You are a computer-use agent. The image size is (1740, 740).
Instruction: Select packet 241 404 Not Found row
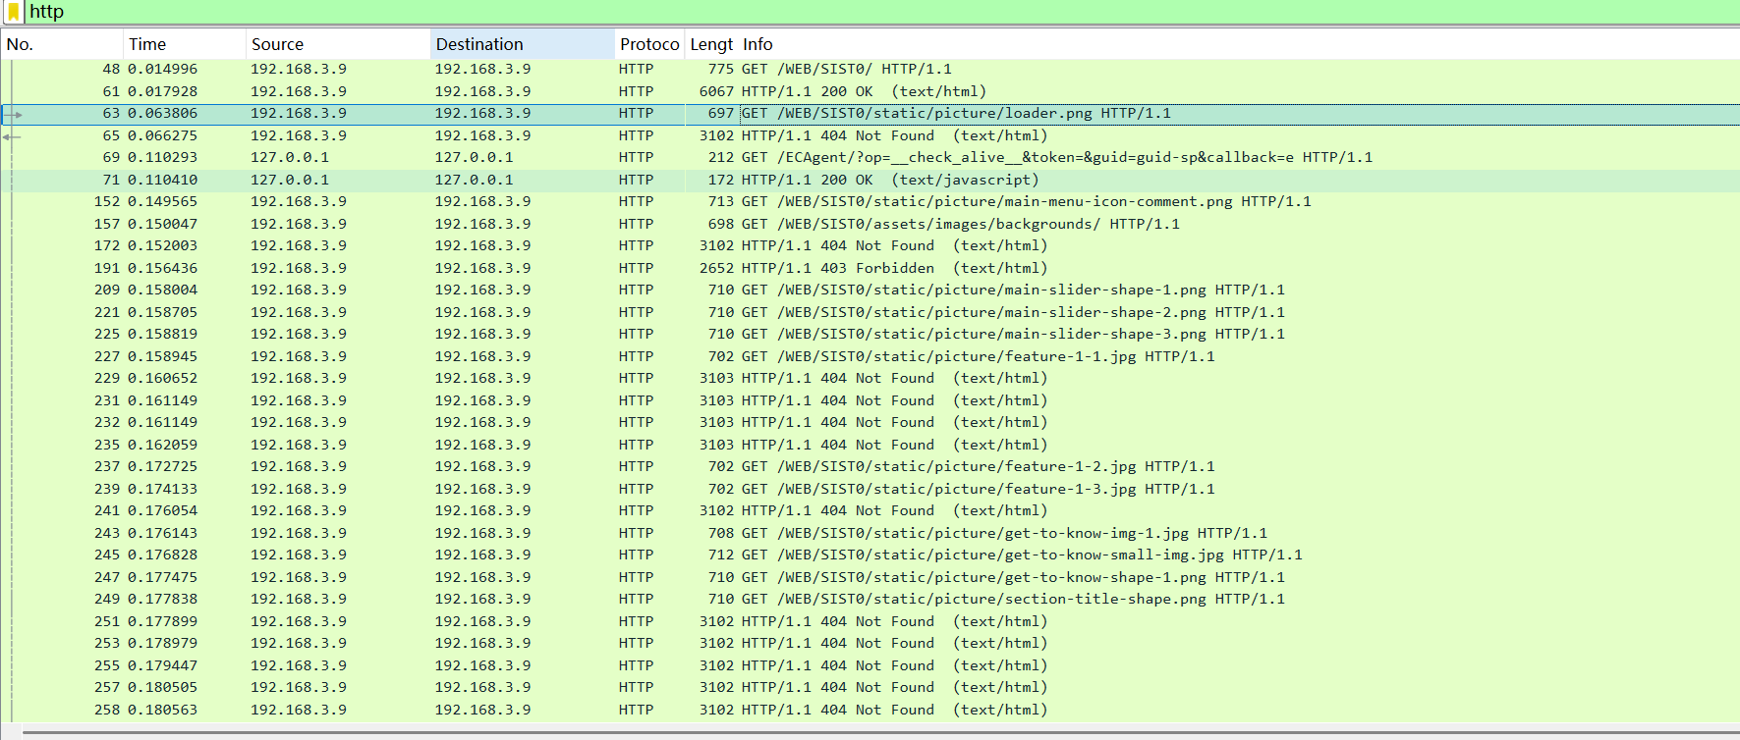[x=870, y=510]
